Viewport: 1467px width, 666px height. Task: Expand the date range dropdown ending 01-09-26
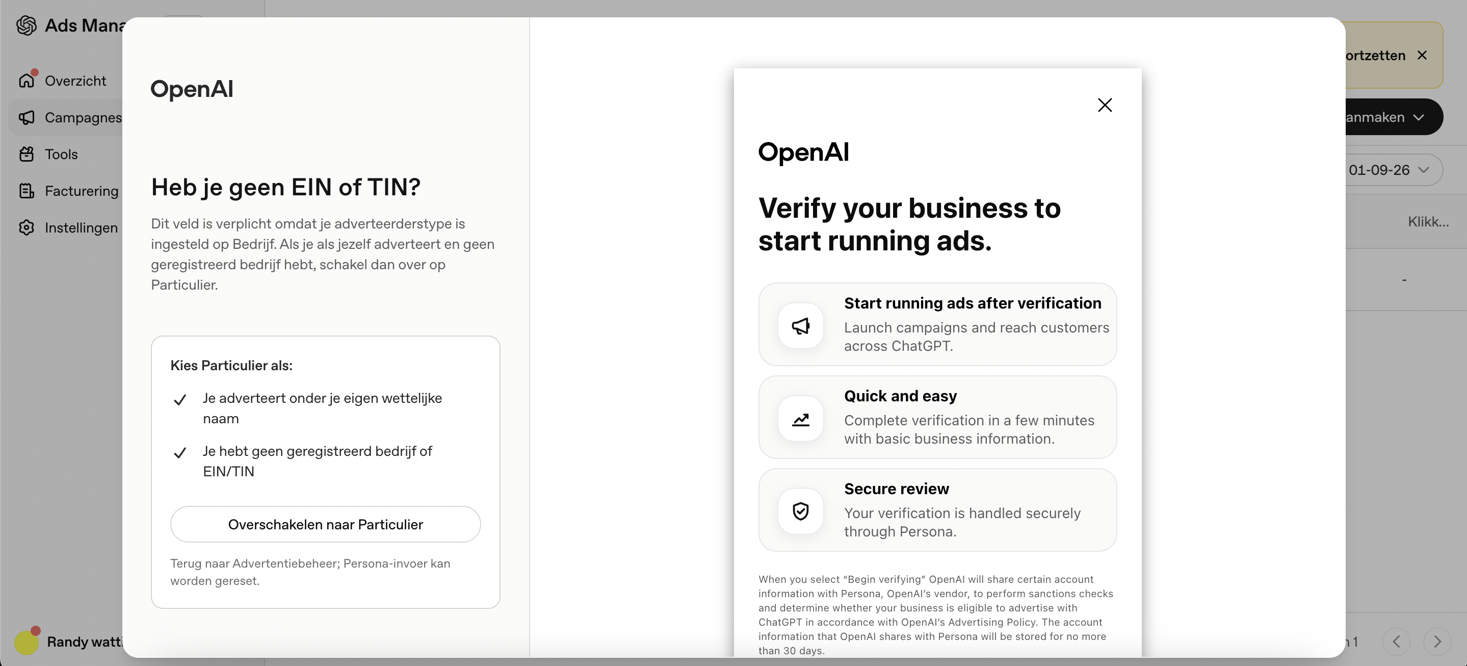point(1394,170)
